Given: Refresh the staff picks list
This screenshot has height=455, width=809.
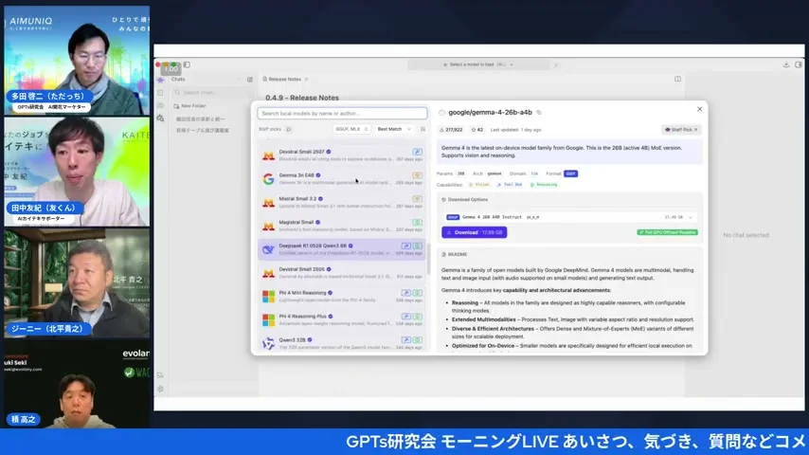Looking at the screenshot, I should pos(289,129).
